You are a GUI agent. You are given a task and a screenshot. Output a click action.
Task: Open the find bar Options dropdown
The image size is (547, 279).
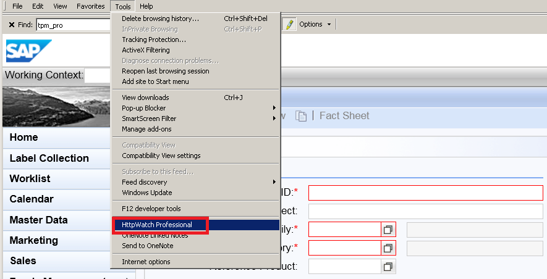(x=315, y=24)
